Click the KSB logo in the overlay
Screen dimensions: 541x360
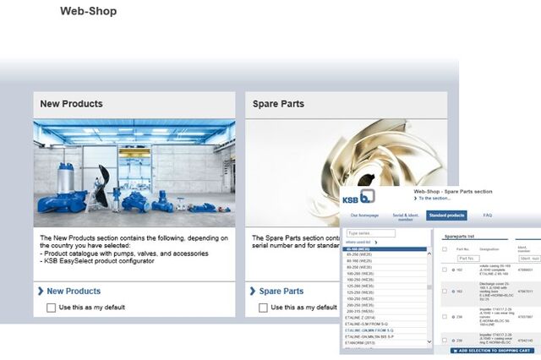(x=358, y=197)
